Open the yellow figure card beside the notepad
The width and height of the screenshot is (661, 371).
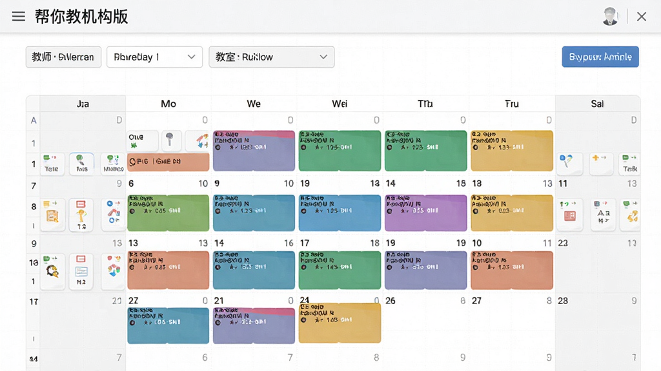coord(82,214)
